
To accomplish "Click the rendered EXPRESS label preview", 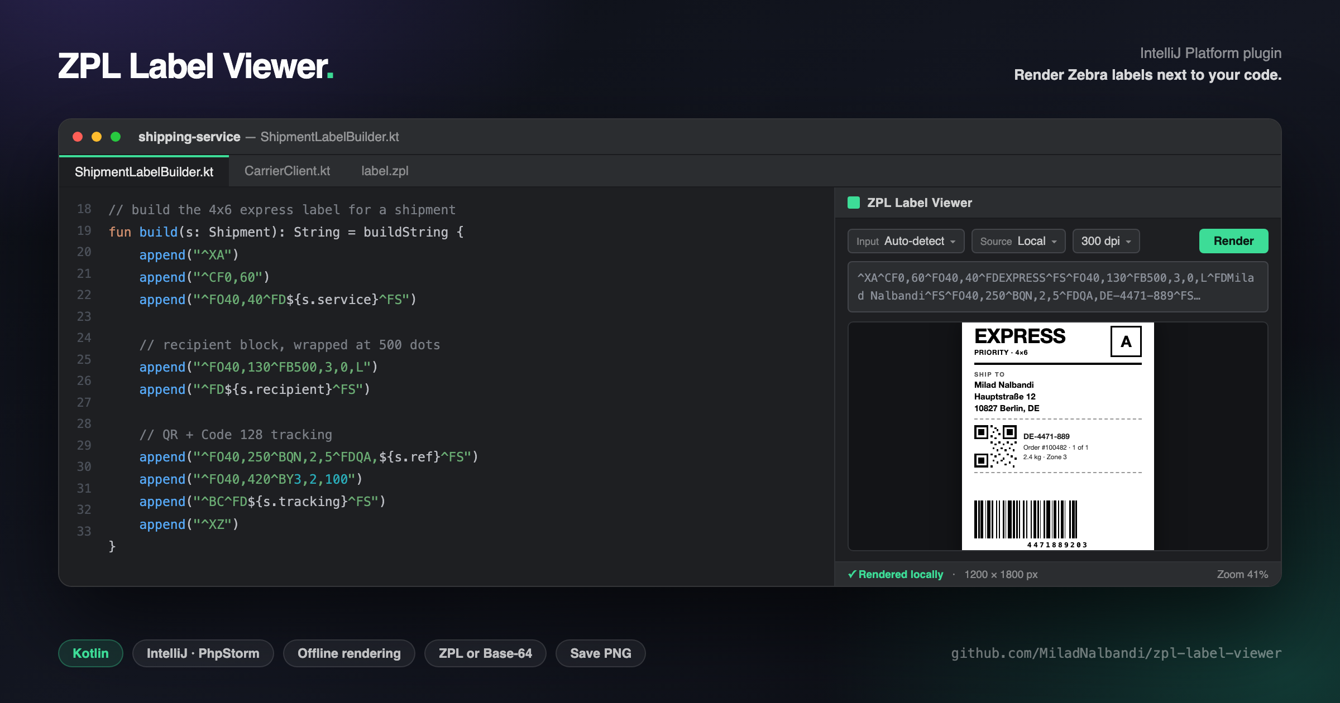I will point(1057,436).
